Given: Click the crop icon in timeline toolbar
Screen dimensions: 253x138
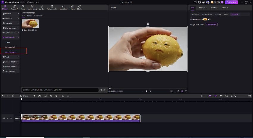Looking at the screenshot, I should tap(46, 96).
